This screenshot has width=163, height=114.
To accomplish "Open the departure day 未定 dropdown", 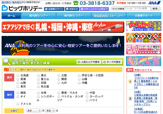I will (50, 111).
